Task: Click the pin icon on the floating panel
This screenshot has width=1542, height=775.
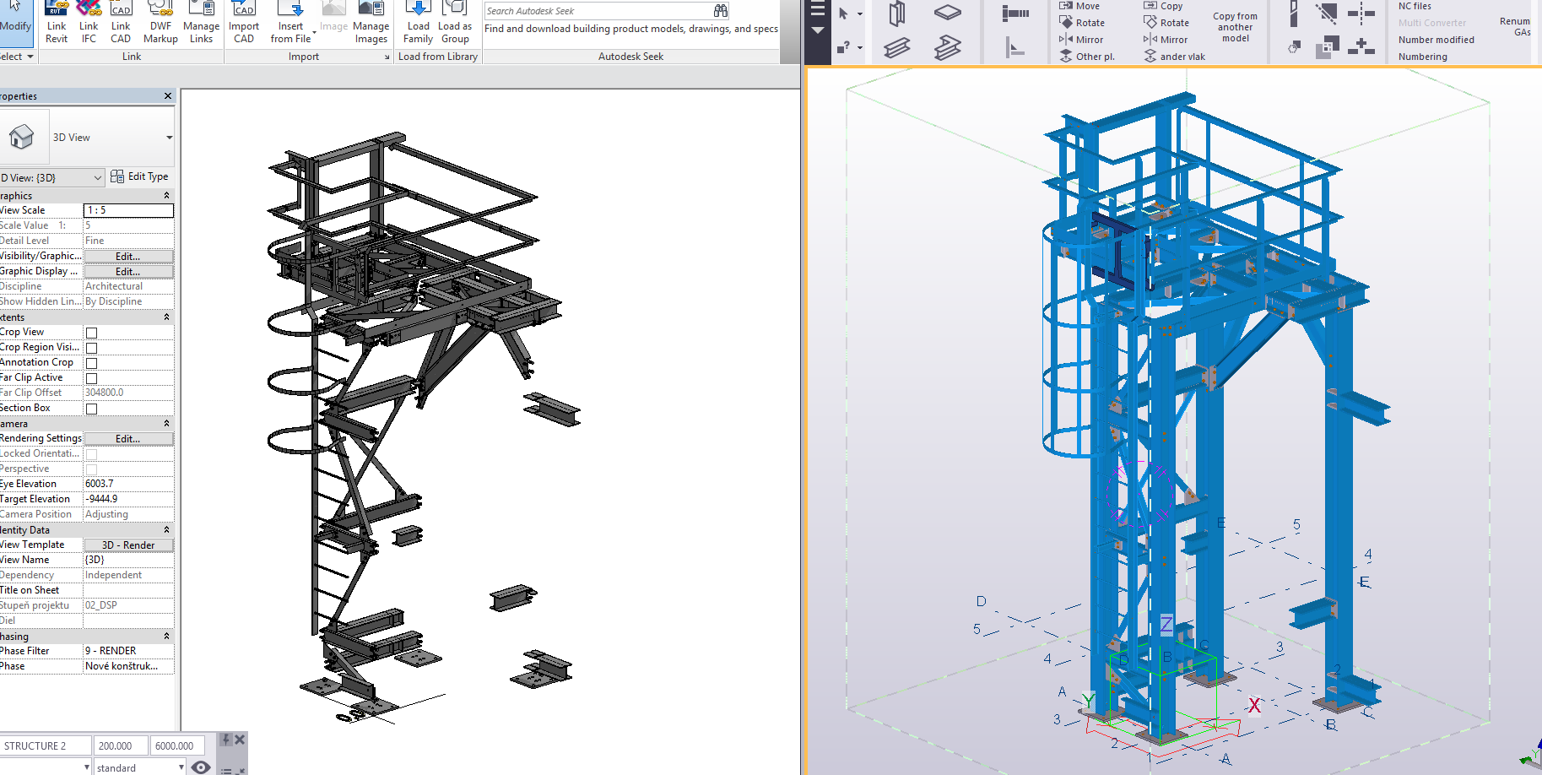Action: pyautogui.click(x=225, y=740)
